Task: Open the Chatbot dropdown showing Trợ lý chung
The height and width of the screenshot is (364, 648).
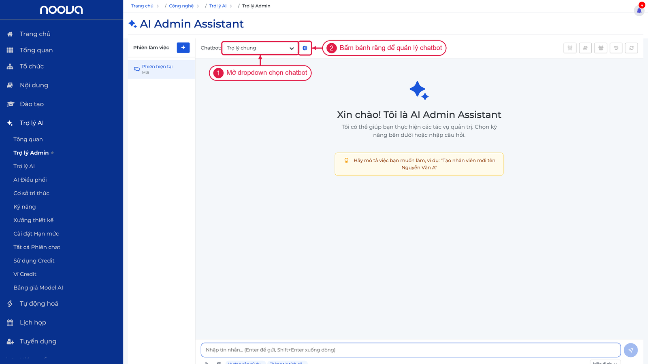Action: click(260, 48)
